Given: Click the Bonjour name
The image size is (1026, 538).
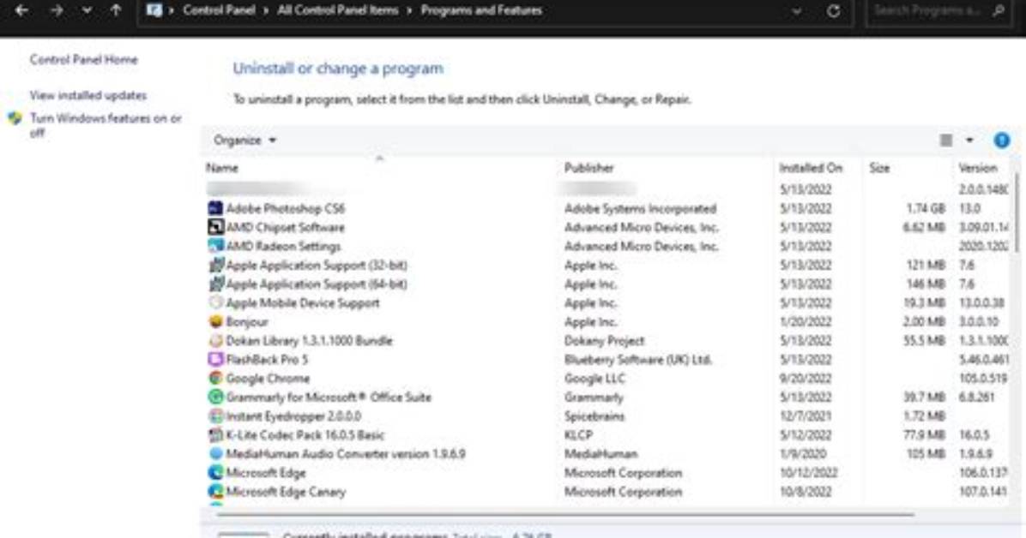Looking at the screenshot, I should coord(247,322).
